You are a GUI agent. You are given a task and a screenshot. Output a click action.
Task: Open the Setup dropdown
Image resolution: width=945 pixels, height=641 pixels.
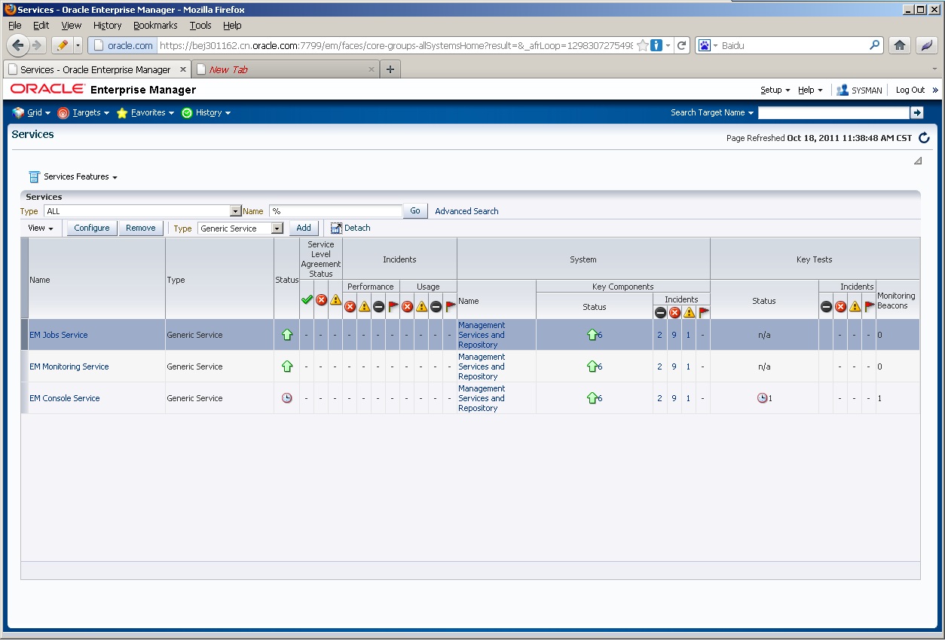[x=775, y=90]
